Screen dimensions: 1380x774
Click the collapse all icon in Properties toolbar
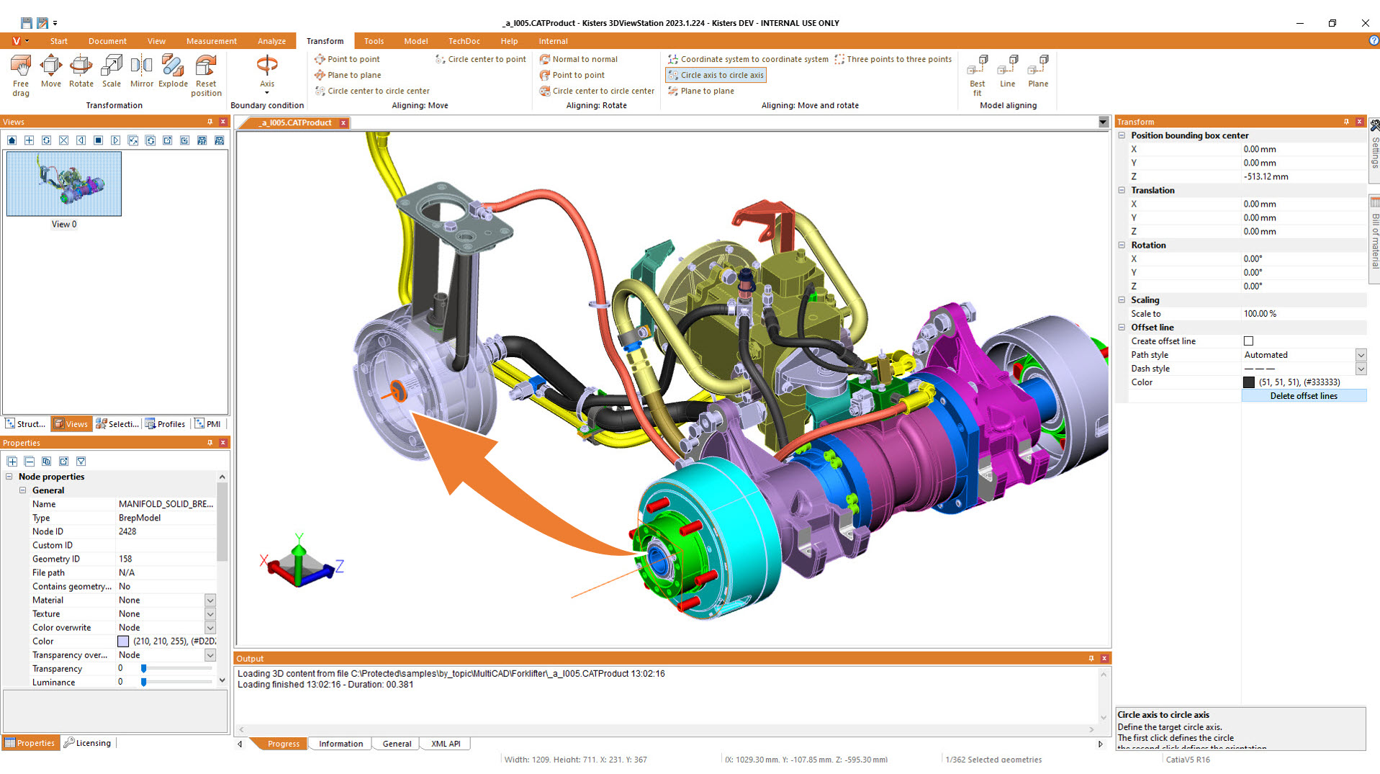(30, 461)
